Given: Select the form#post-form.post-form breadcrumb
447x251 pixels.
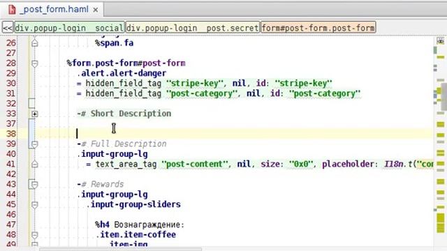Looking at the screenshot, I should click(318, 28).
